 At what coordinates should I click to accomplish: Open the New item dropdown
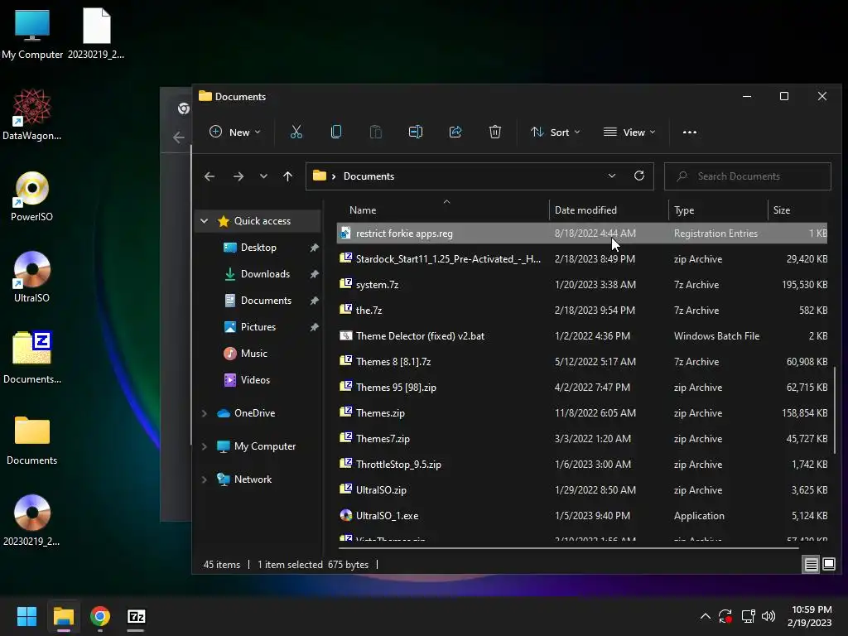[x=234, y=132]
